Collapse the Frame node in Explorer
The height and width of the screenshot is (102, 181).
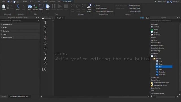[x=152, y=59]
